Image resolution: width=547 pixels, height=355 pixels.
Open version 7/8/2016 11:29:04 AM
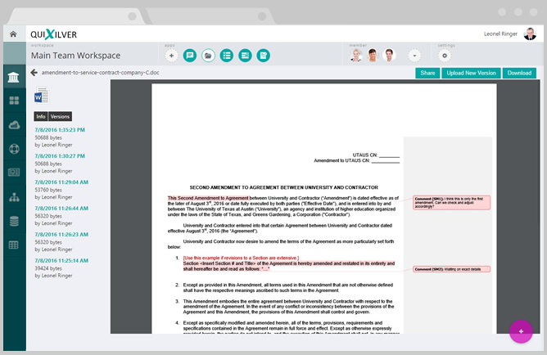click(61, 182)
